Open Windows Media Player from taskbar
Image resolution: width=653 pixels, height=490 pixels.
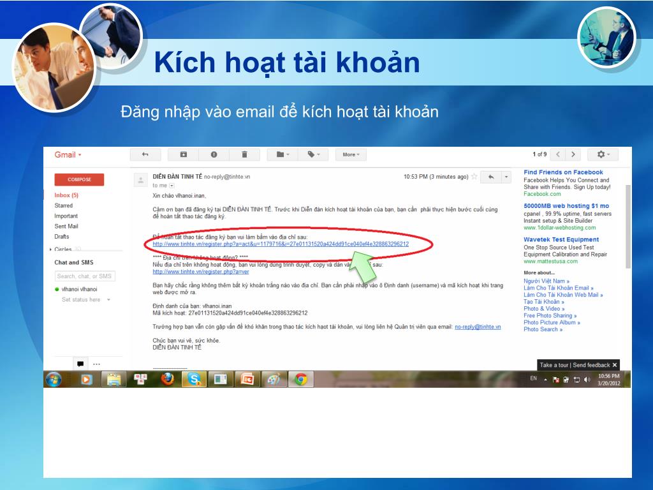point(86,380)
